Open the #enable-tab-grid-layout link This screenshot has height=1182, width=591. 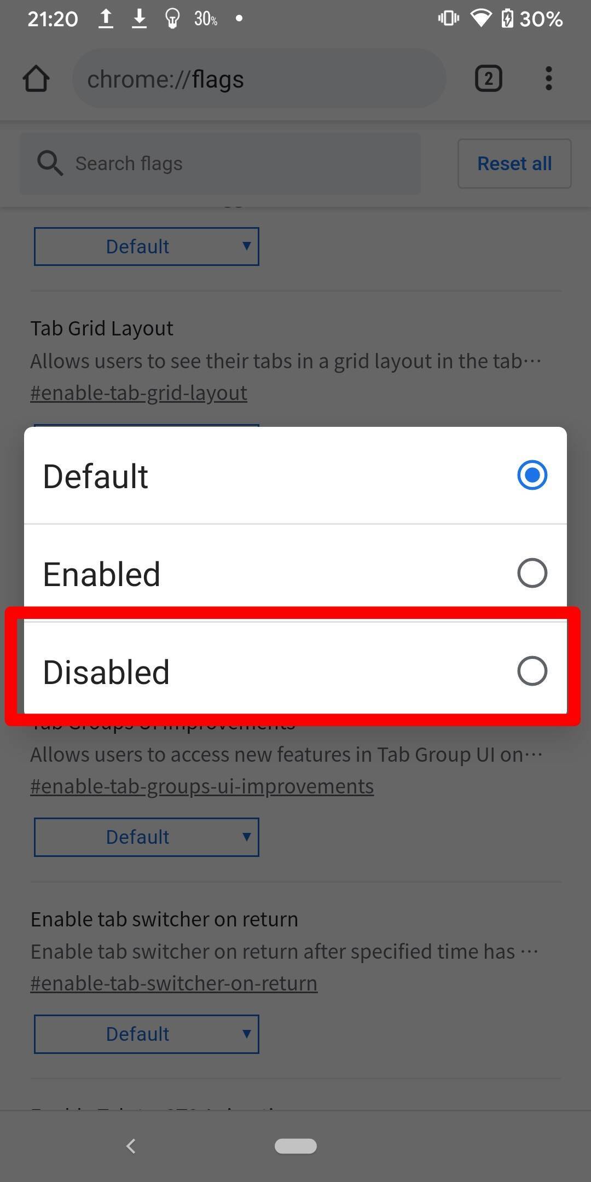138,393
